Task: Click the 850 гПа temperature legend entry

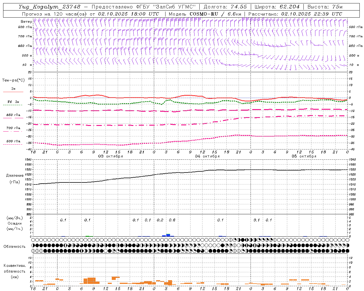Action: click(13, 115)
